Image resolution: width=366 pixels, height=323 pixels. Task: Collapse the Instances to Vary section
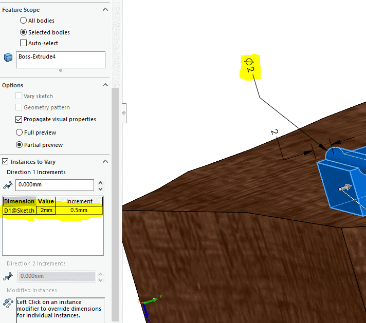tap(105, 161)
